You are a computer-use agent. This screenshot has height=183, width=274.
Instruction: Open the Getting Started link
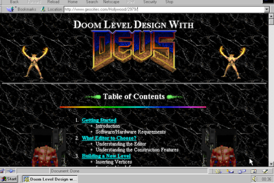[x=99, y=120]
